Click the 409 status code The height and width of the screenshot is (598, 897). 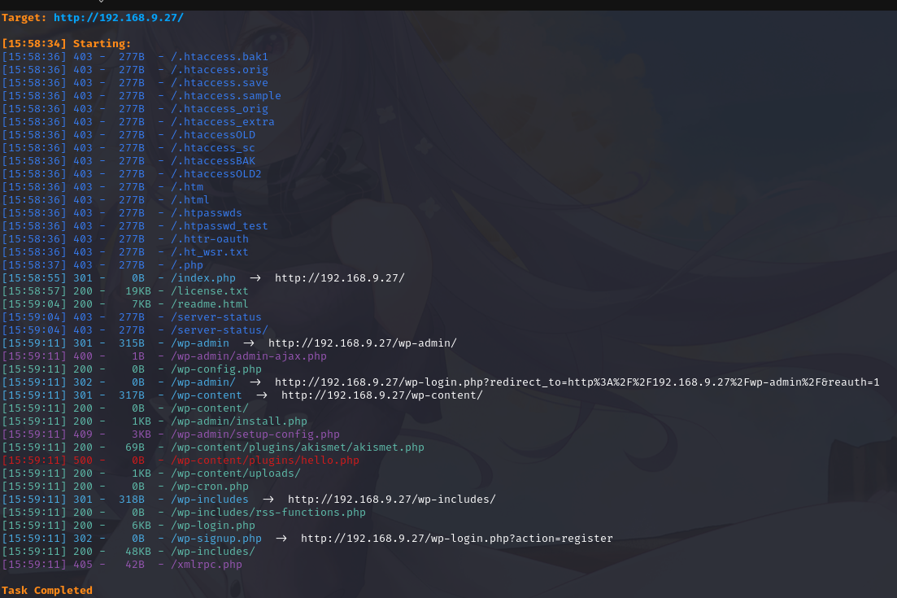click(x=83, y=434)
